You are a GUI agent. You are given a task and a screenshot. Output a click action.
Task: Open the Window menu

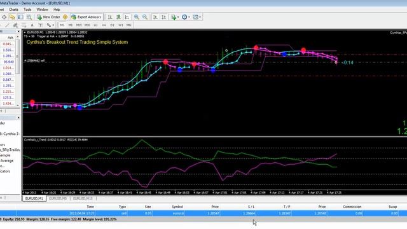click(42, 10)
